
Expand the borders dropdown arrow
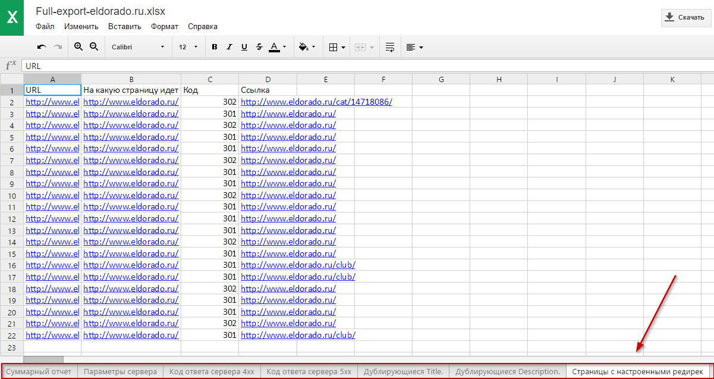coord(344,47)
